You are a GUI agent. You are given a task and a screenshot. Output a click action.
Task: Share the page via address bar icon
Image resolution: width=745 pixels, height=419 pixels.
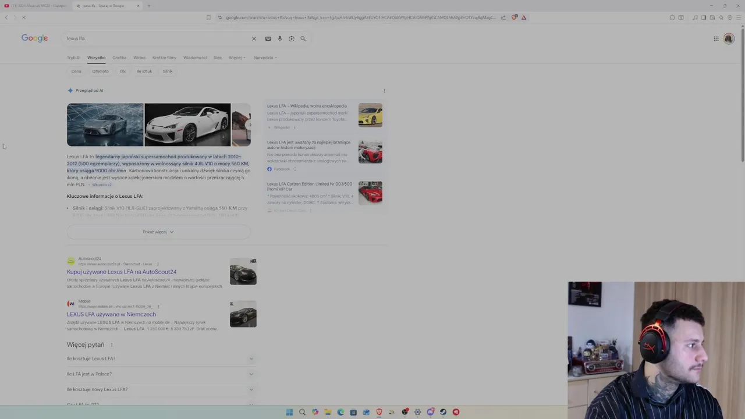[503, 17]
